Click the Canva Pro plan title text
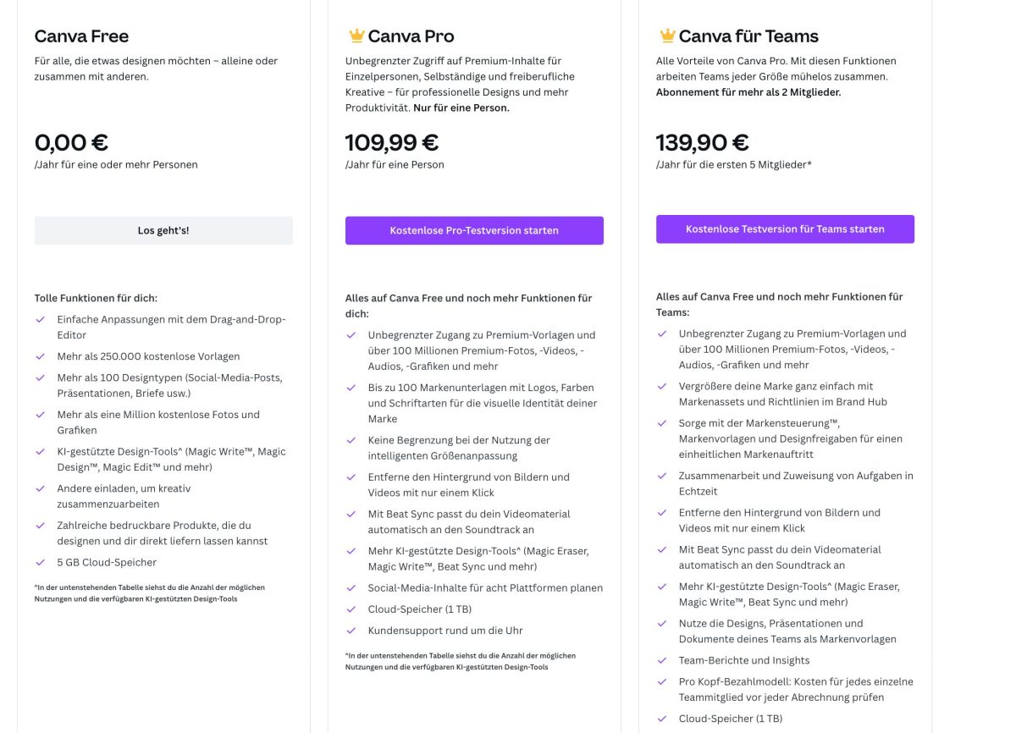Screen dimensions: 1016x733 (x=411, y=36)
